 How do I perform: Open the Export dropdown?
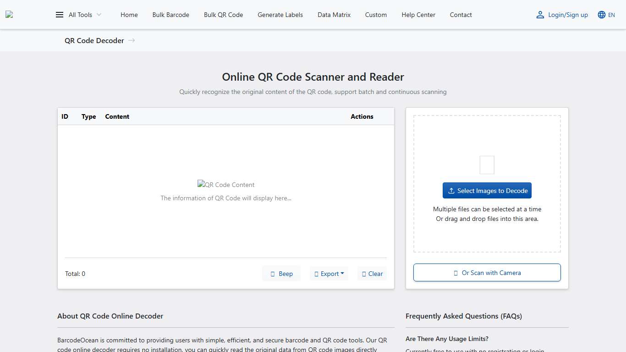(x=329, y=273)
